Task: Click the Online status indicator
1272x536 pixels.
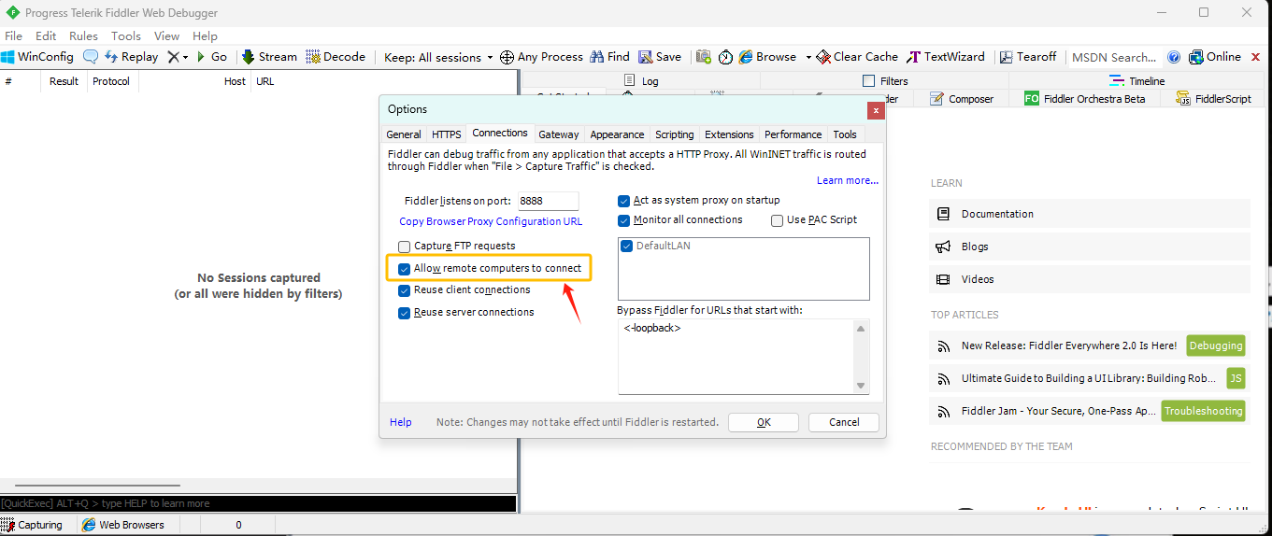Action: coord(1215,57)
